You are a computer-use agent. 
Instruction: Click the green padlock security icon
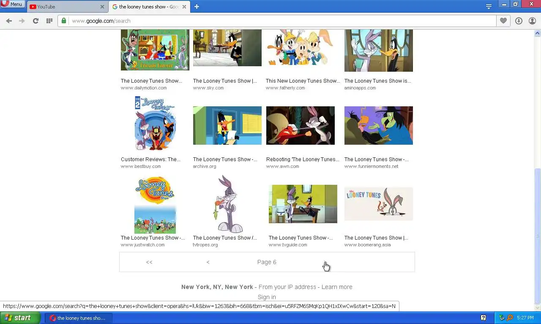click(x=64, y=21)
